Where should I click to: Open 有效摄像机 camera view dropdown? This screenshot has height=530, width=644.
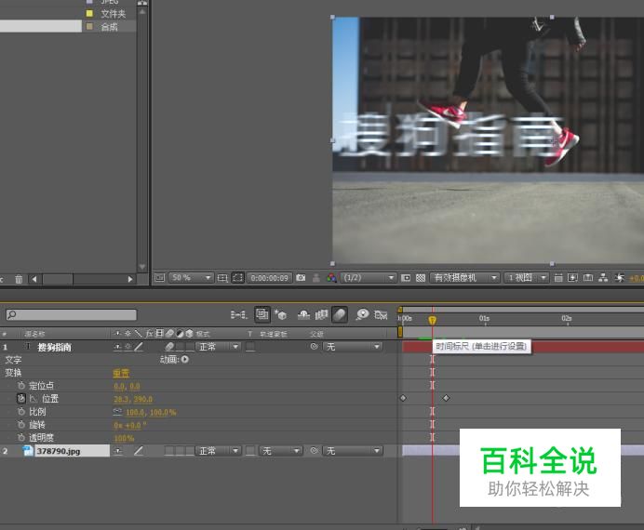(464, 278)
